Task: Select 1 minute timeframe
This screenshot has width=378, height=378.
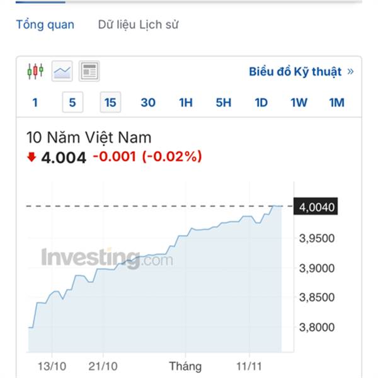Action: pos(35,102)
